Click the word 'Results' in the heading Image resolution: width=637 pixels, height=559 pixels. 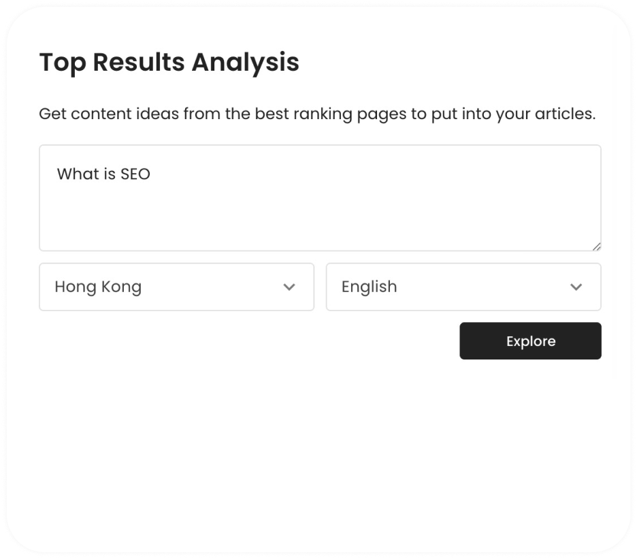(139, 62)
